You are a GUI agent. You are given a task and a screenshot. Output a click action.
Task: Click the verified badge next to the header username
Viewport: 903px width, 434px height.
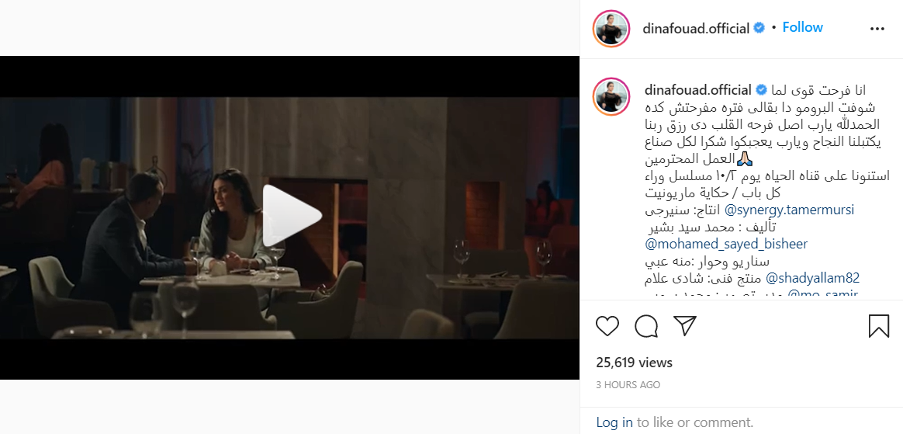tap(759, 28)
